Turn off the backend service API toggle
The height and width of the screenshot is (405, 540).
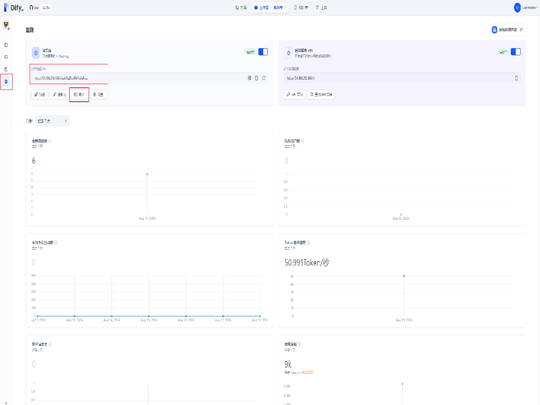pos(516,52)
